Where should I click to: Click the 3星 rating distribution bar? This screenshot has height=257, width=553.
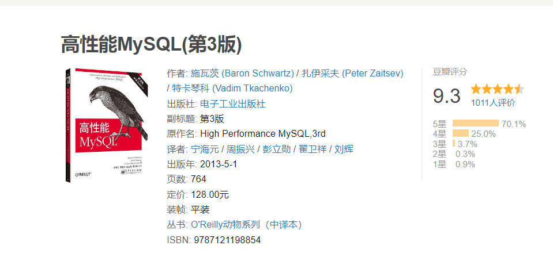click(454, 143)
